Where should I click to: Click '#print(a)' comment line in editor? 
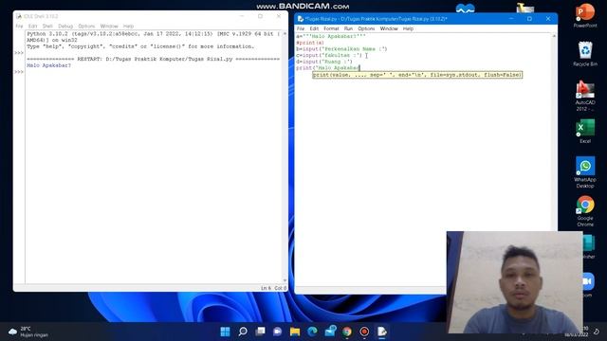310,43
